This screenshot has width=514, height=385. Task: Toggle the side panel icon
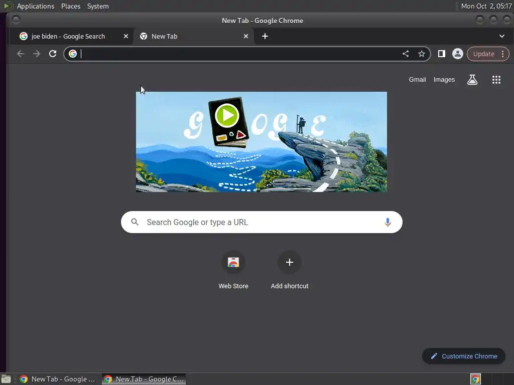pos(442,54)
